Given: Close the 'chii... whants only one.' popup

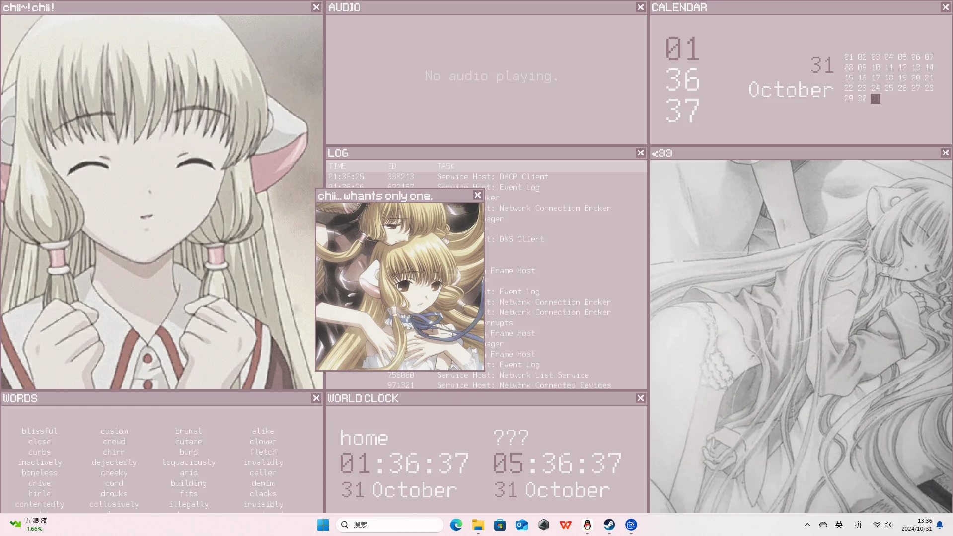Looking at the screenshot, I should [477, 195].
